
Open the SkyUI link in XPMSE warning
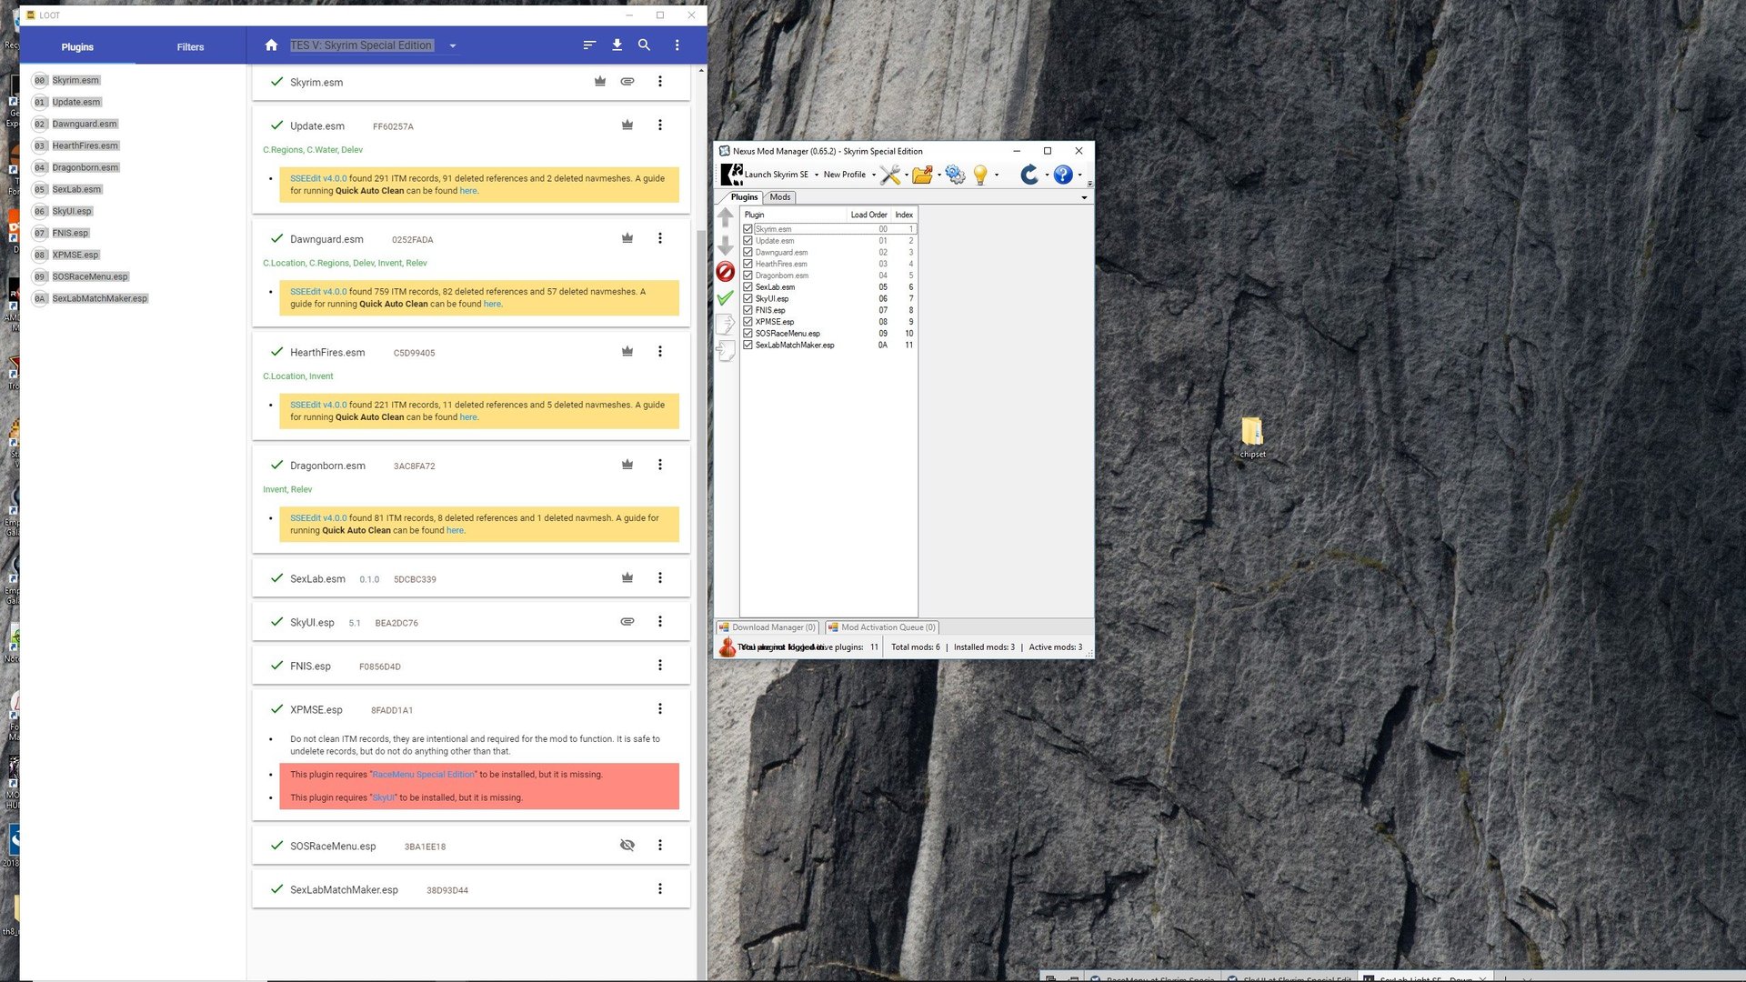[384, 797]
